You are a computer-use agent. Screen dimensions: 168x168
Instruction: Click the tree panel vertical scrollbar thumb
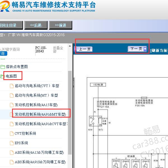pyautogui.click(x=70, y=113)
